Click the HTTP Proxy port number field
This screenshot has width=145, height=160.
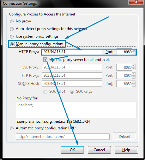[x=124, y=52]
